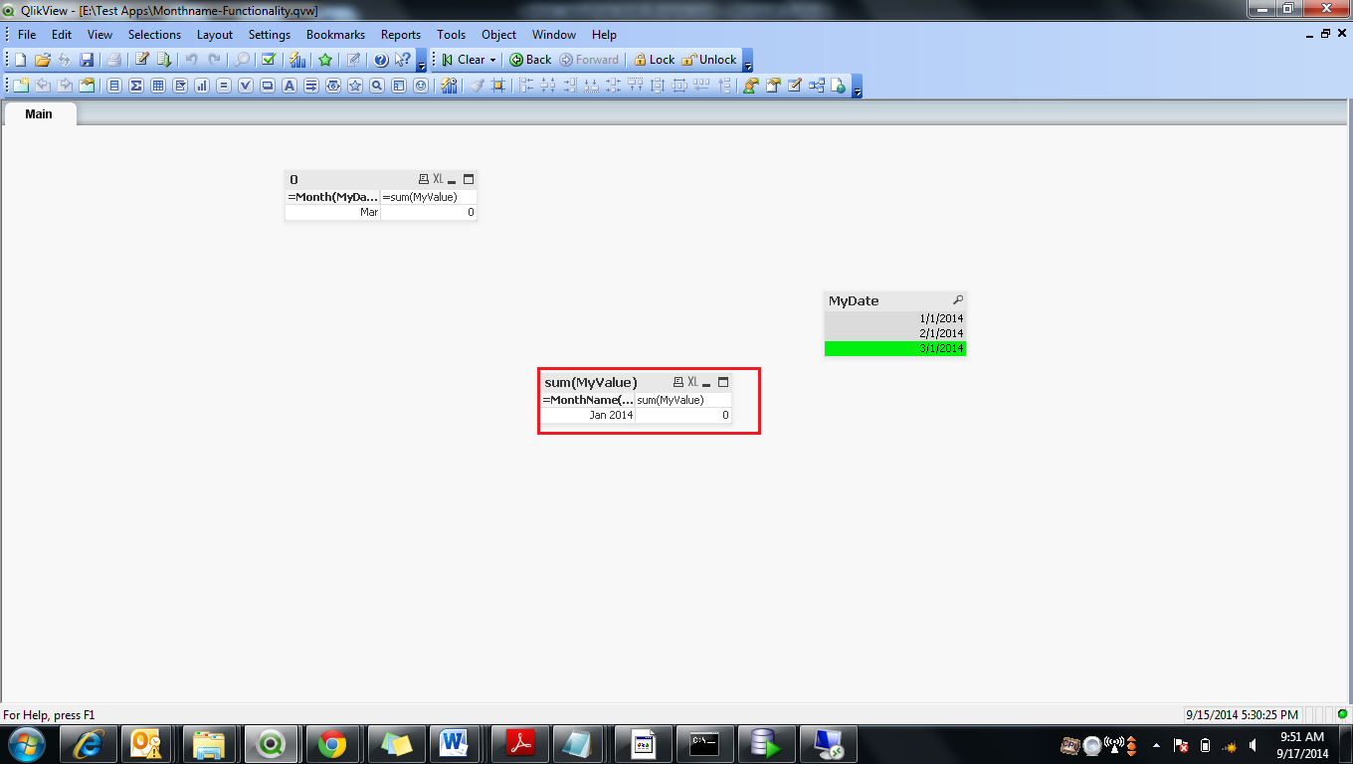Open the File menu
This screenshot has height=764, width=1353.
pyautogui.click(x=27, y=34)
